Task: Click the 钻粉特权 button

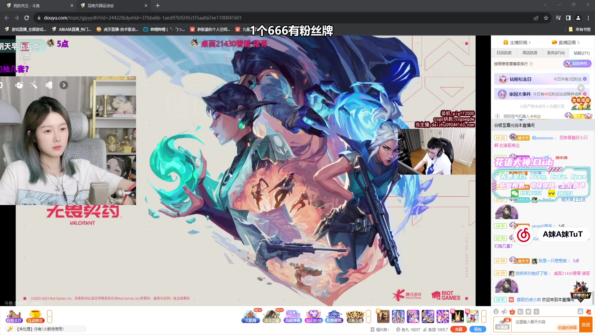Action: tap(577, 64)
